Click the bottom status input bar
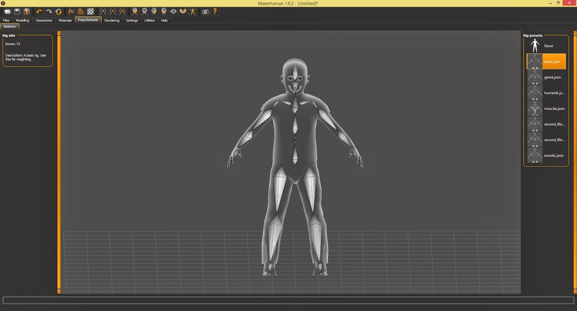This screenshot has height=311, width=577. pyautogui.click(x=288, y=300)
